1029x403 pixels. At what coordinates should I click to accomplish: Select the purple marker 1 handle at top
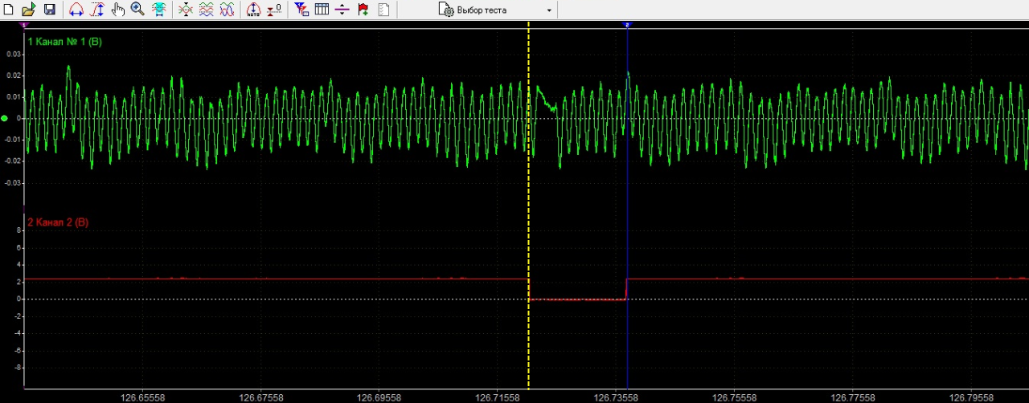[x=26, y=26]
